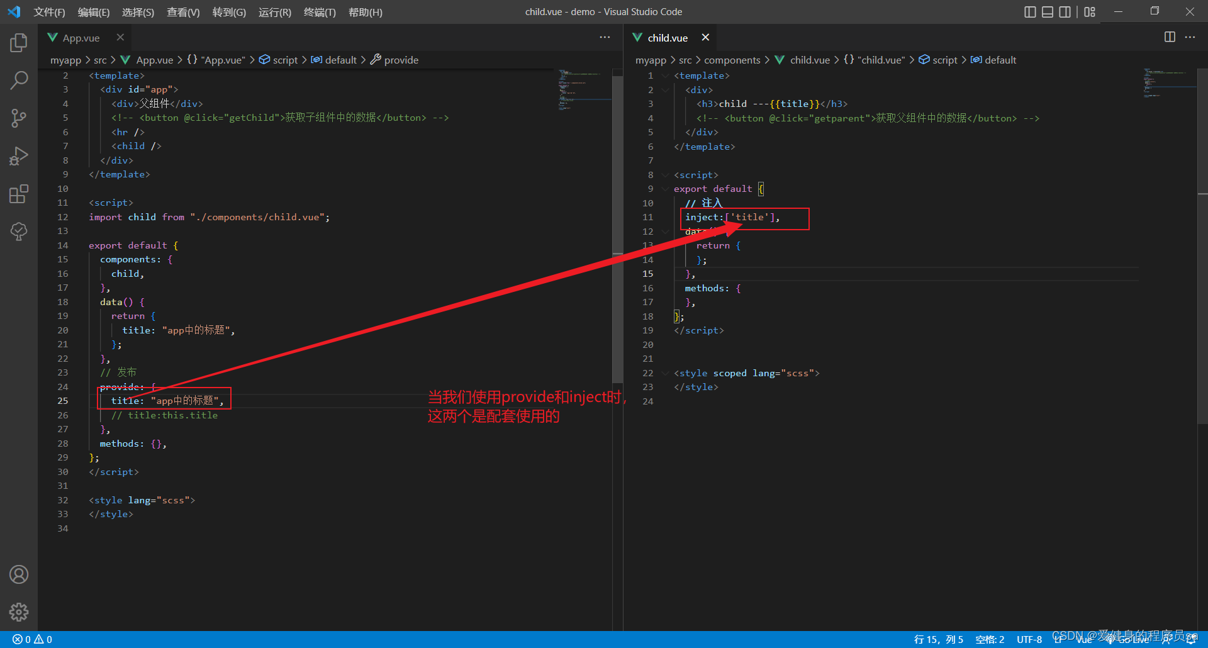
Task: Close the App.vue tab
Action: click(120, 37)
